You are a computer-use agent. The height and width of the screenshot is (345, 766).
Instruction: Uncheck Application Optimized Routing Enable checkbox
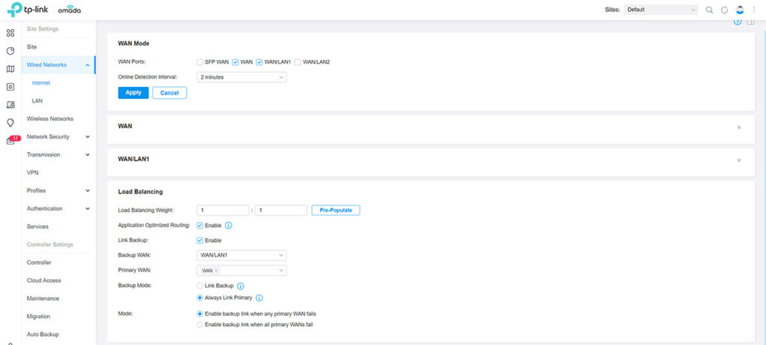click(x=200, y=225)
